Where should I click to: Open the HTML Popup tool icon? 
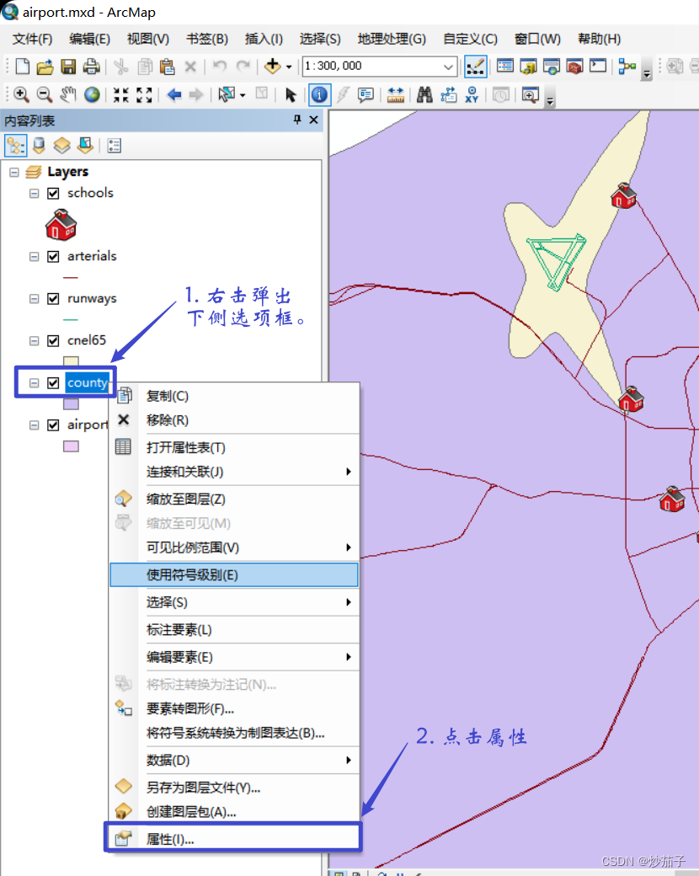pos(366,94)
